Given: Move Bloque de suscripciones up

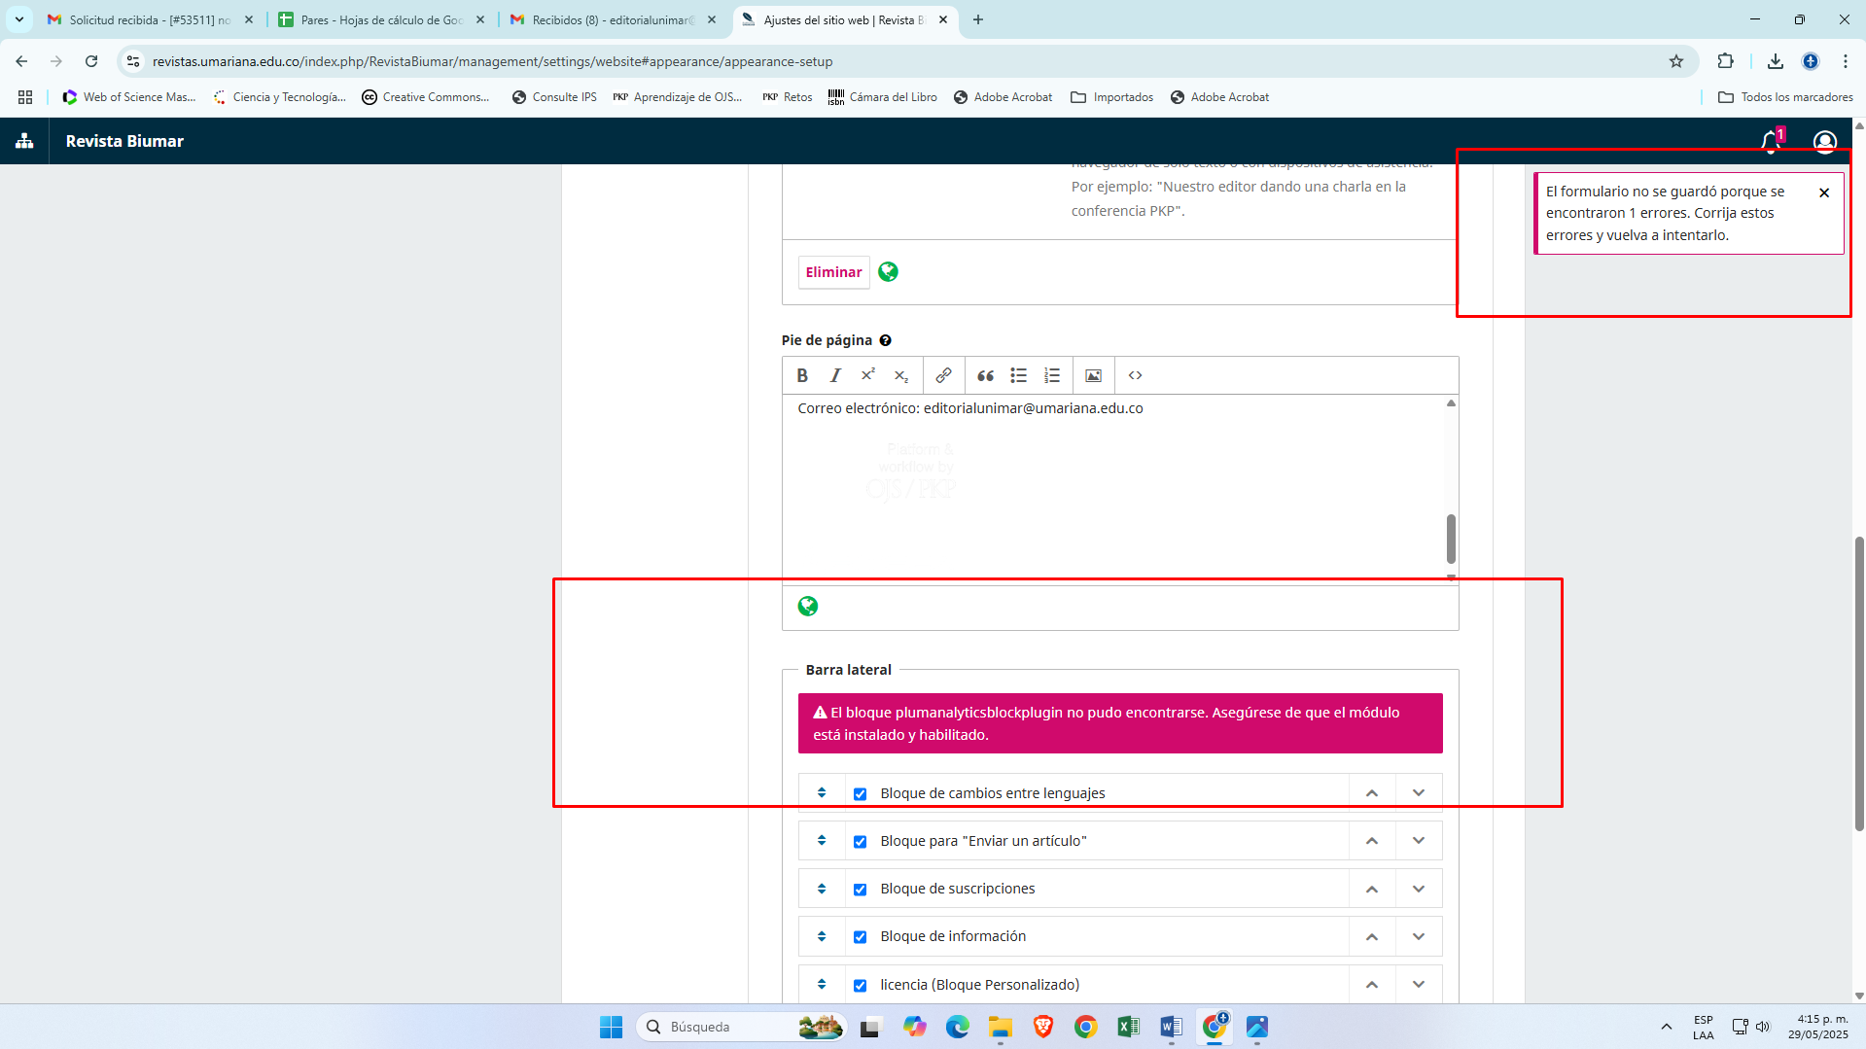Looking at the screenshot, I should [1372, 889].
